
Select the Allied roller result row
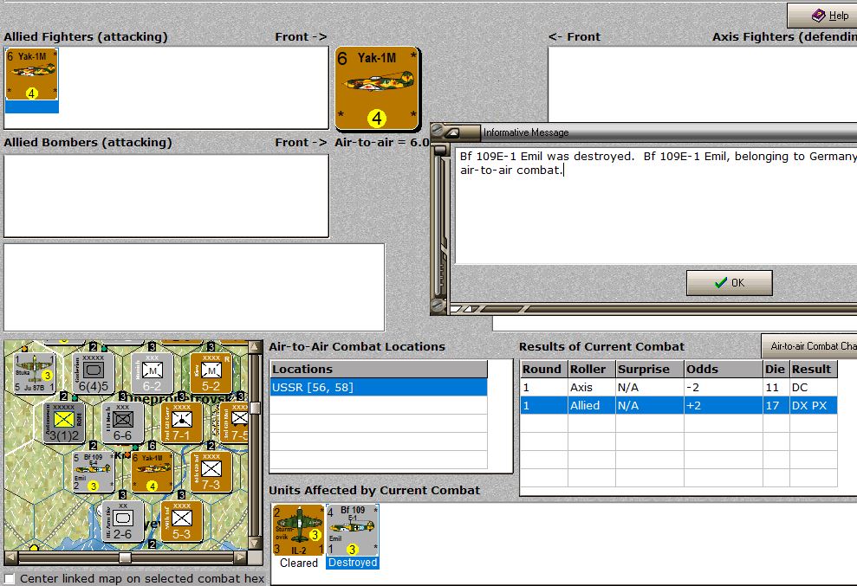678,405
